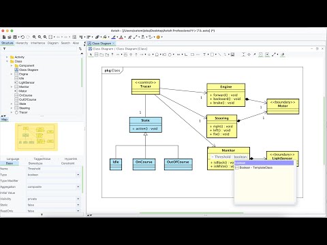
Task: Expand the Engine class node
Action: [12, 74]
